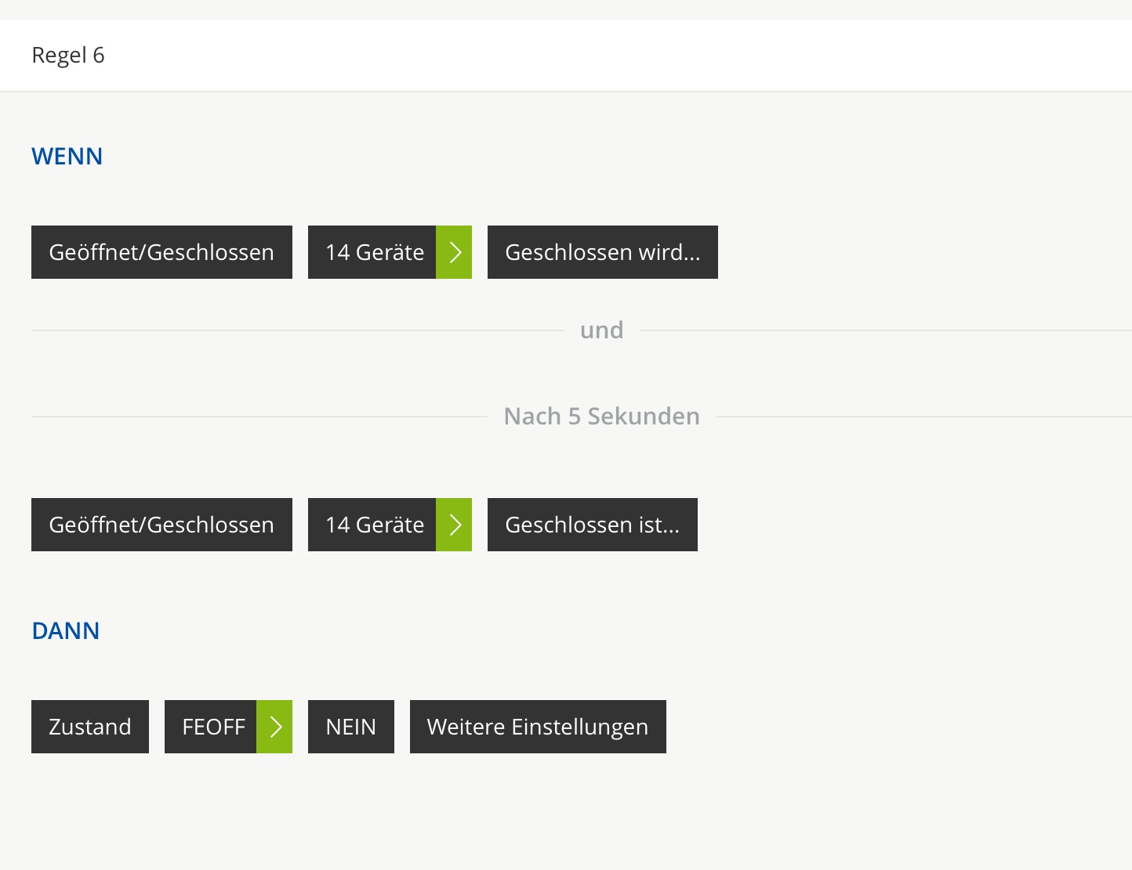Image resolution: width=1132 pixels, height=870 pixels.
Task: Toggle the NEIN state value
Action: pos(350,727)
